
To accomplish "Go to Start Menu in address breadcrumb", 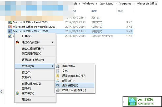I will click(x=106, y=4).
